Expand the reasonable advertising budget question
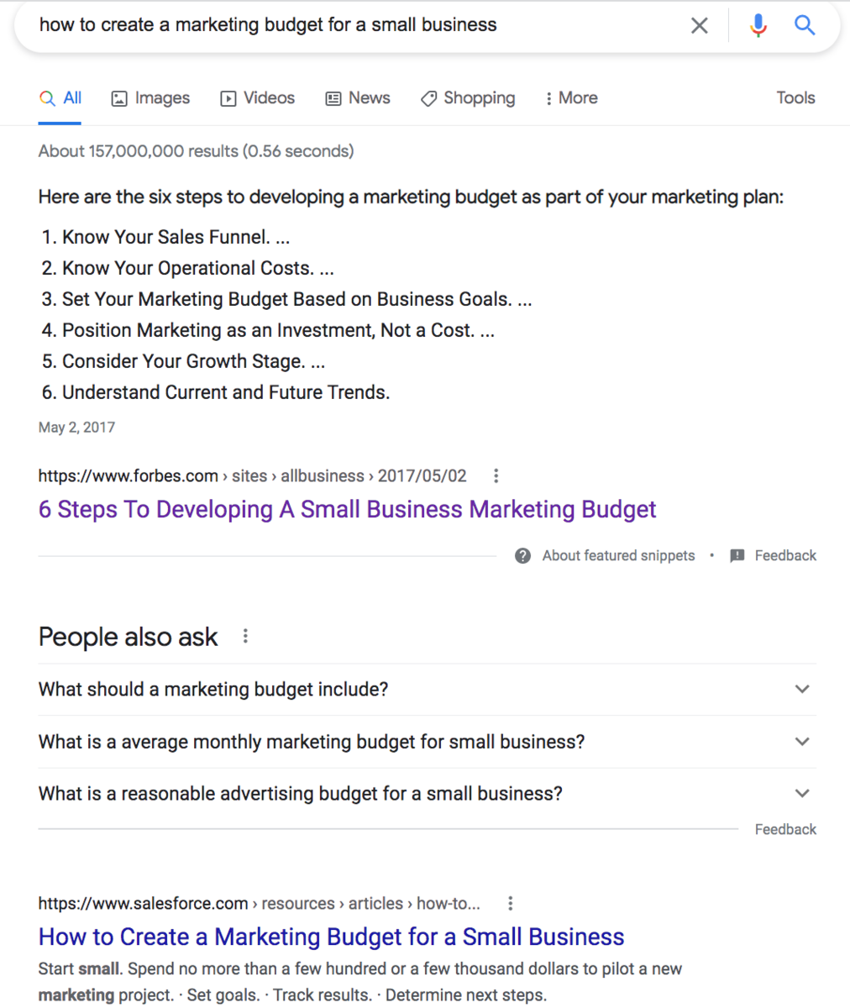The height and width of the screenshot is (1008, 850). [427, 794]
